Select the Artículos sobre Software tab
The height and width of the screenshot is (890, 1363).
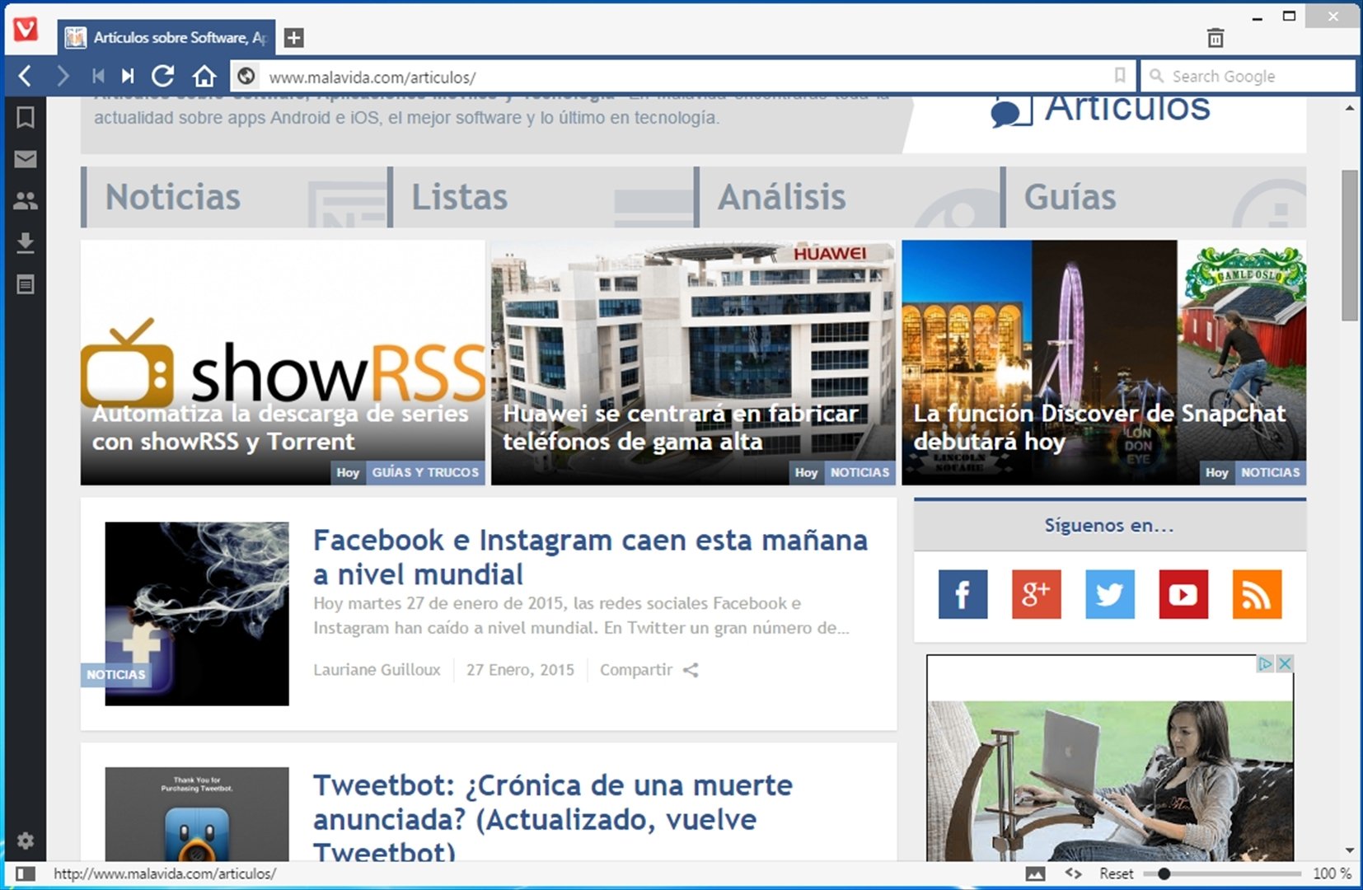[166, 37]
